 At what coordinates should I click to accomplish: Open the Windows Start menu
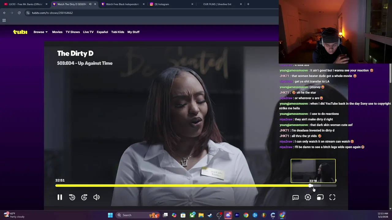[110, 215]
